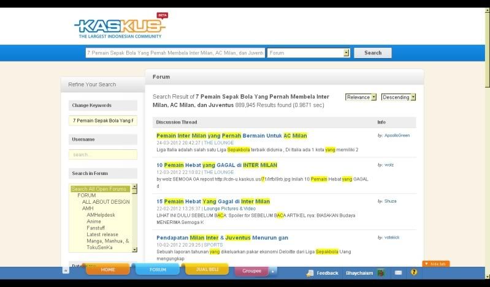The width and height of the screenshot is (490, 287).
Task: Open wolz author profile
Action: coord(389,165)
